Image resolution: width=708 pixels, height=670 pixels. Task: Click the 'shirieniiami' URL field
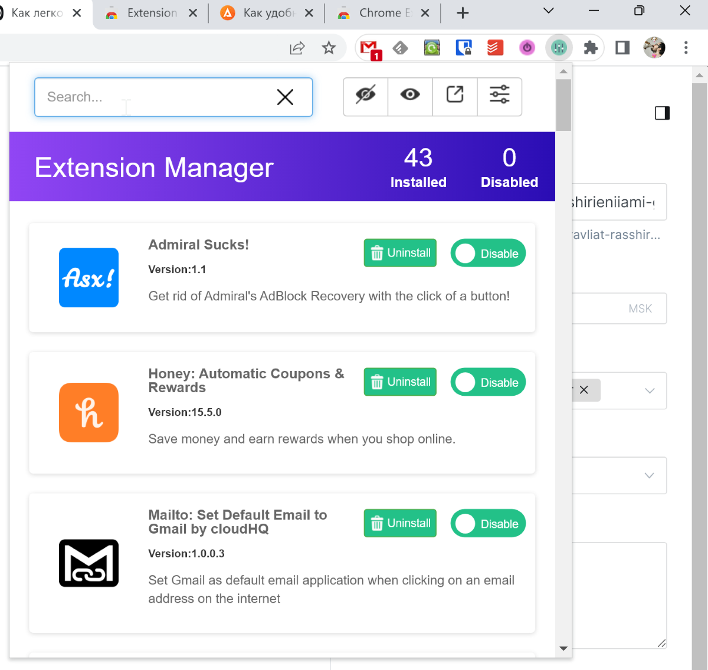point(619,202)
